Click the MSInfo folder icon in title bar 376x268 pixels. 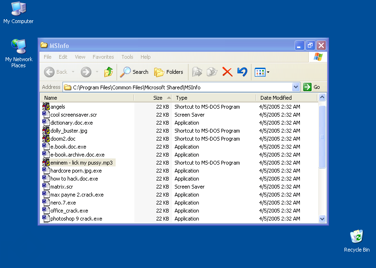[x=44, y=45]
